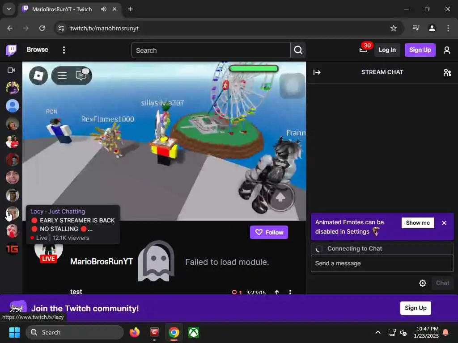This screenshot has height=343, width=458.
Task: Reload the Twitch page
Action: pyautogui.click(x=42, y=28)
